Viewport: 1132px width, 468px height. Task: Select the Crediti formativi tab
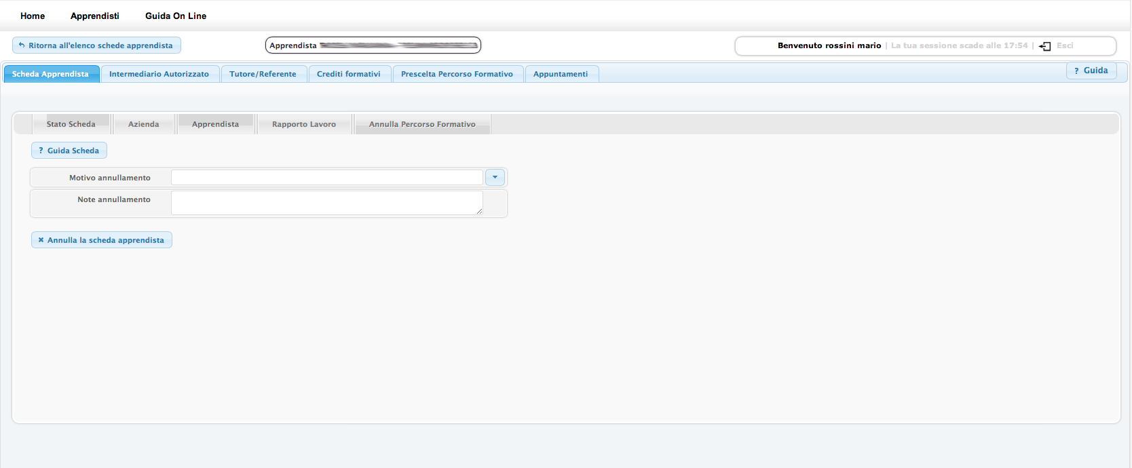point(348,74)
